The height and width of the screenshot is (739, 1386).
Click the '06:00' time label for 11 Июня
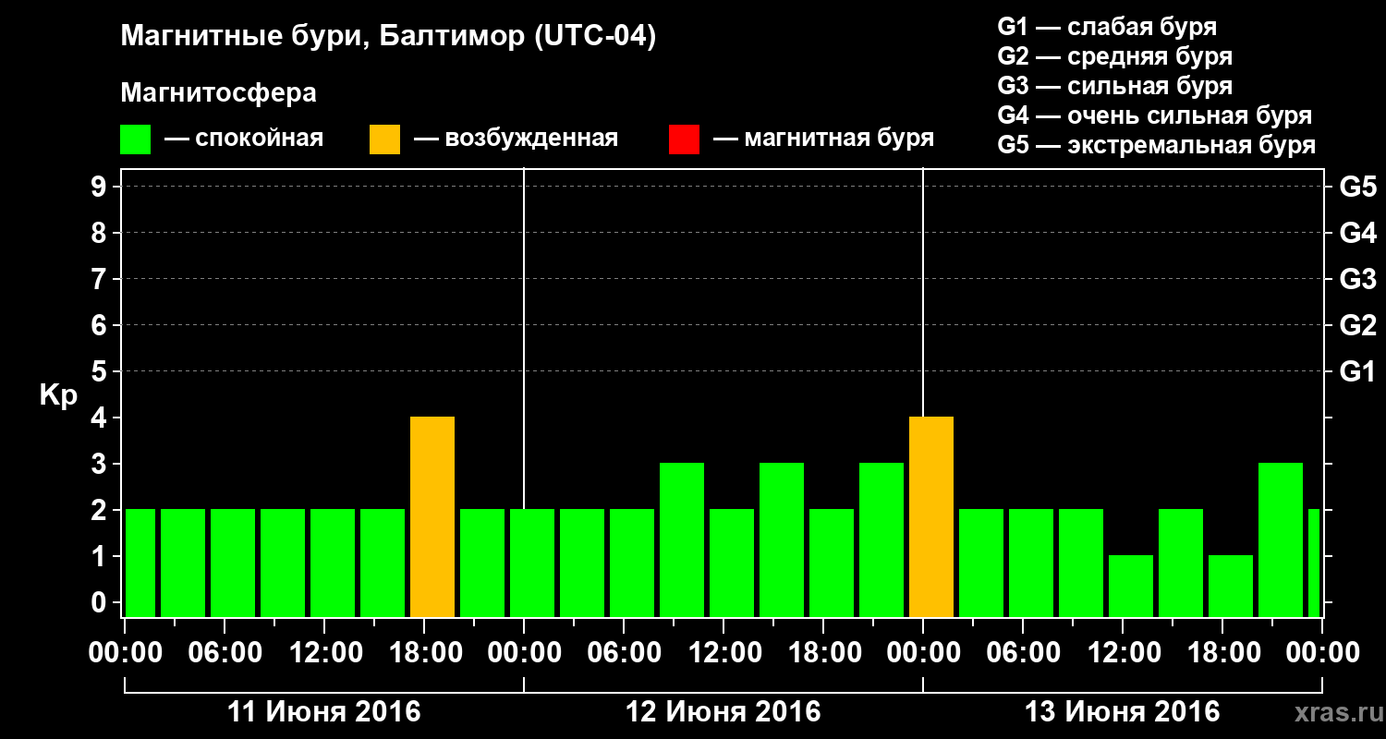pyautogui.click(x=225, y=653)
